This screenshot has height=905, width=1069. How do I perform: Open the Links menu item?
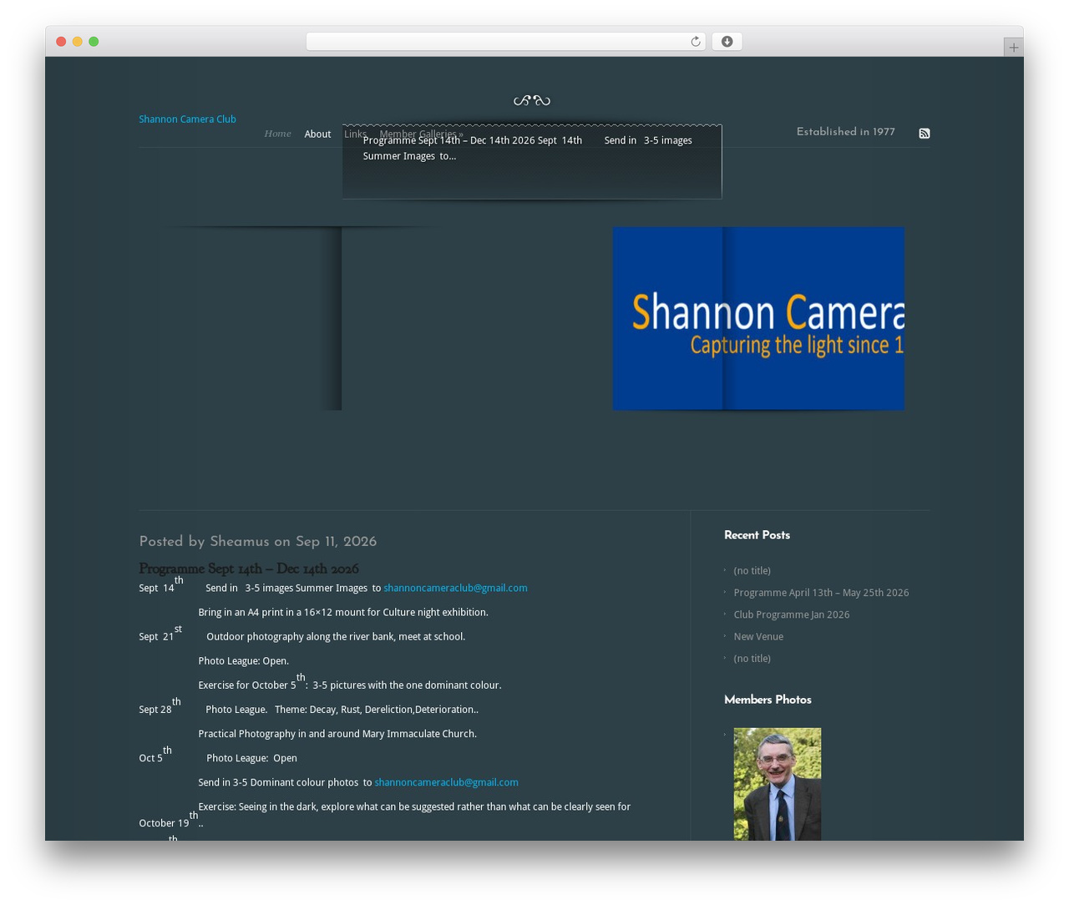[x=355, y=134]
